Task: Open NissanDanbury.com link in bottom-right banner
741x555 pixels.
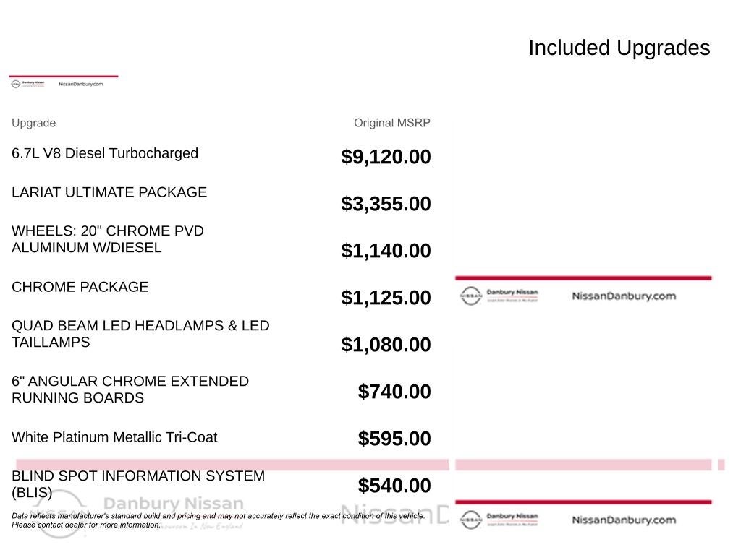Action: coord(624,520)
